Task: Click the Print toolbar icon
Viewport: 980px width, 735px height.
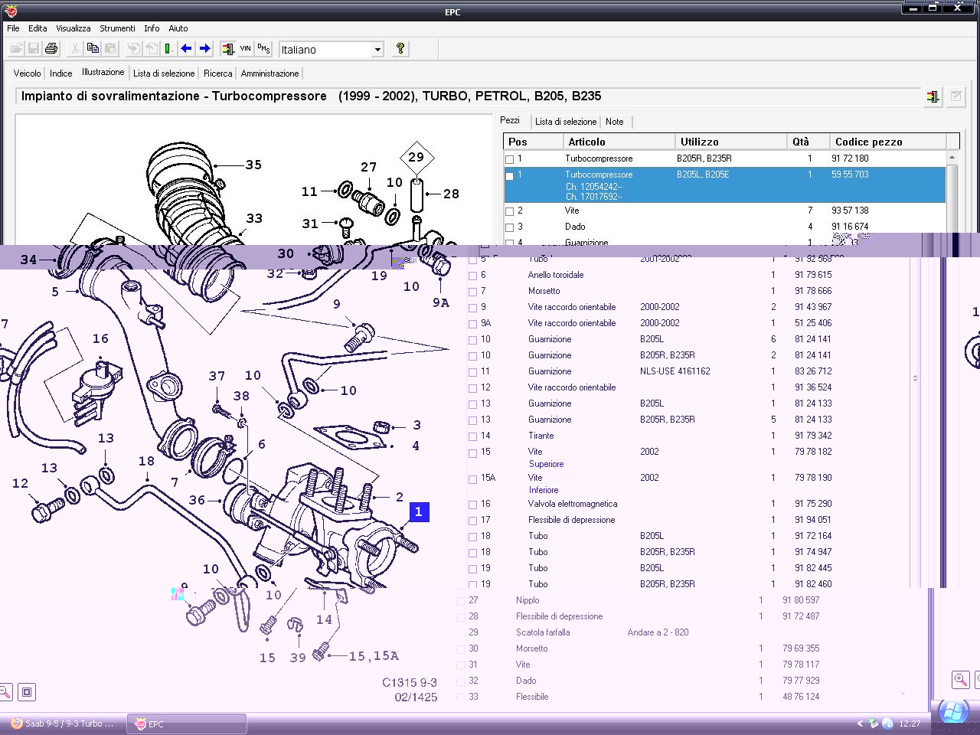Action: pyautogui.click(x=51, y=49)
